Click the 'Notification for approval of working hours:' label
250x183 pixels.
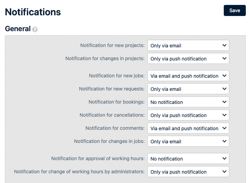[98, 159]
